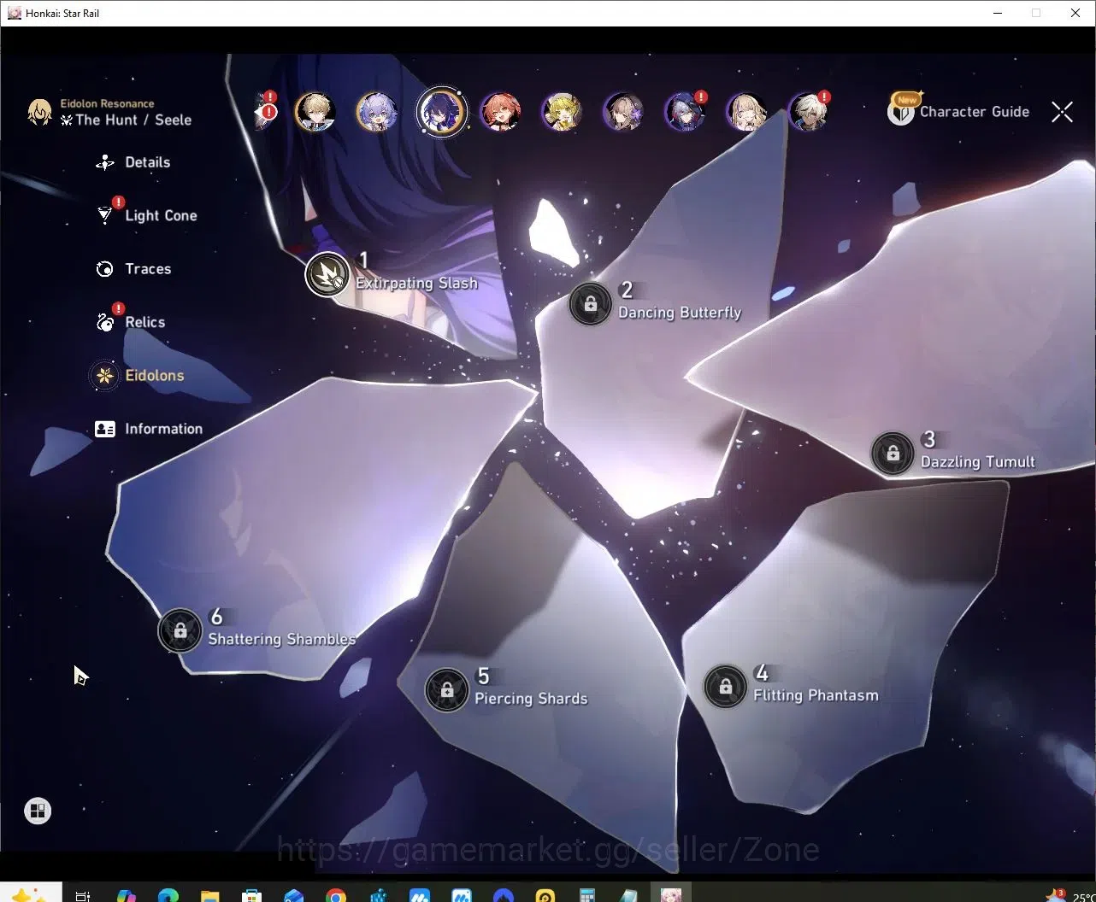
Task: Select the white-haired character portrait at the end
Action: point(808,112)
